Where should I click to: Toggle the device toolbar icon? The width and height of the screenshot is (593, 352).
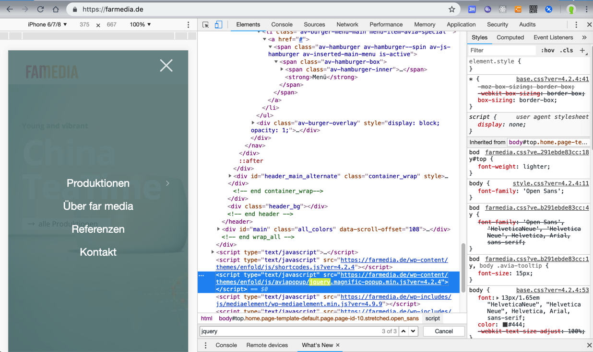(x=218, y=24)
